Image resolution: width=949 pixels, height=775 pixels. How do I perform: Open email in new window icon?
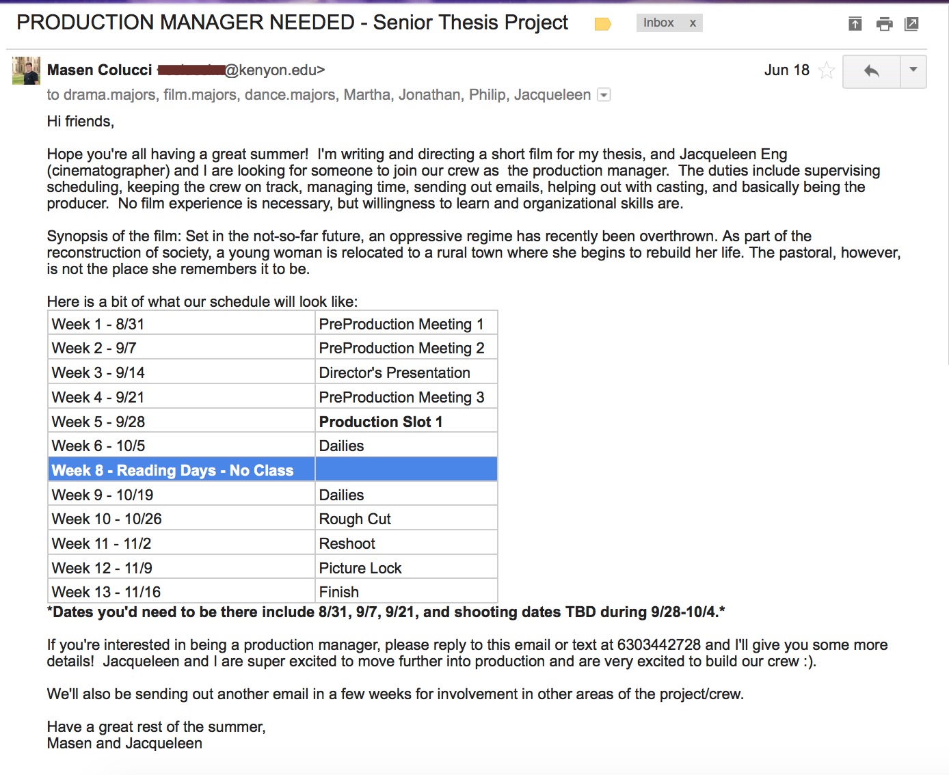click(x=911, y=25)
